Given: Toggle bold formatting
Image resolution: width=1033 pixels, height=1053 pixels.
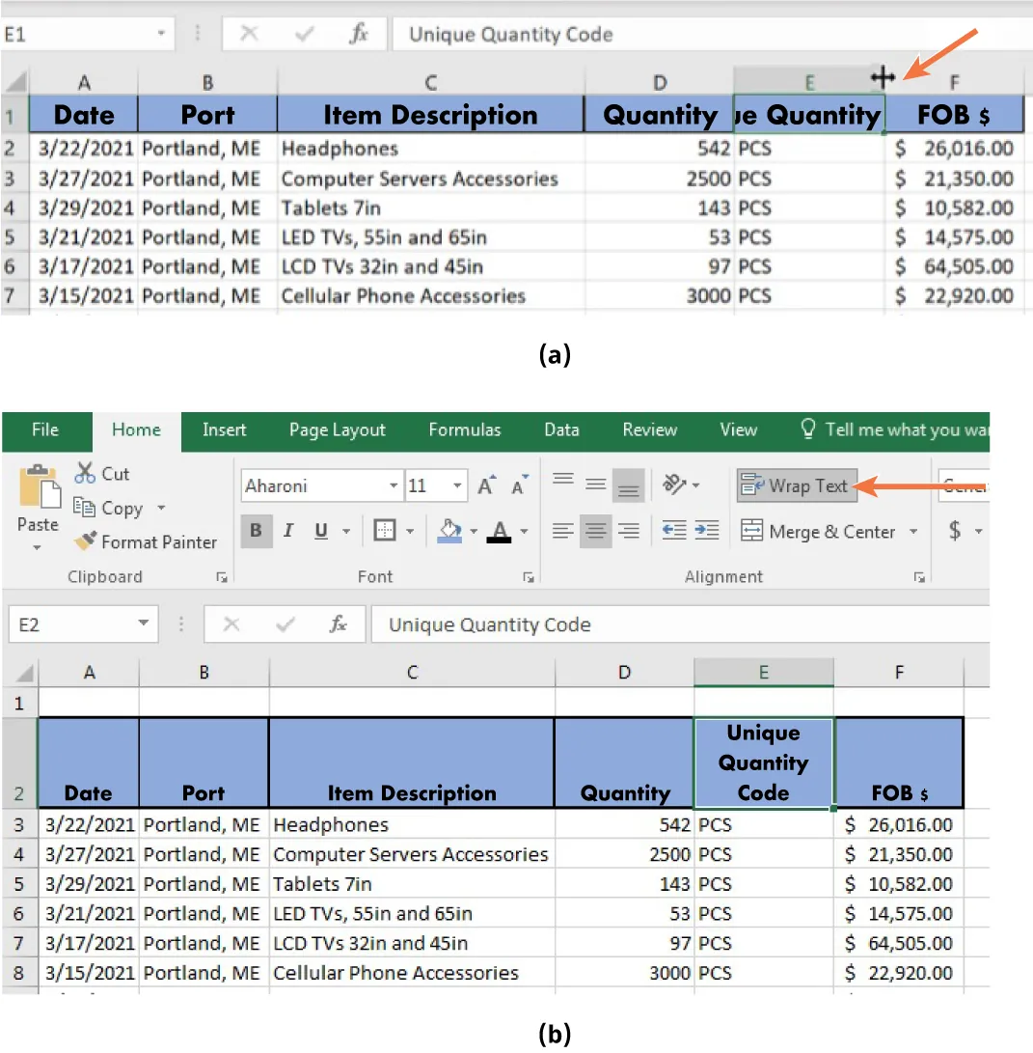Looking at the screenshot, I should click(x=256, y=530).
